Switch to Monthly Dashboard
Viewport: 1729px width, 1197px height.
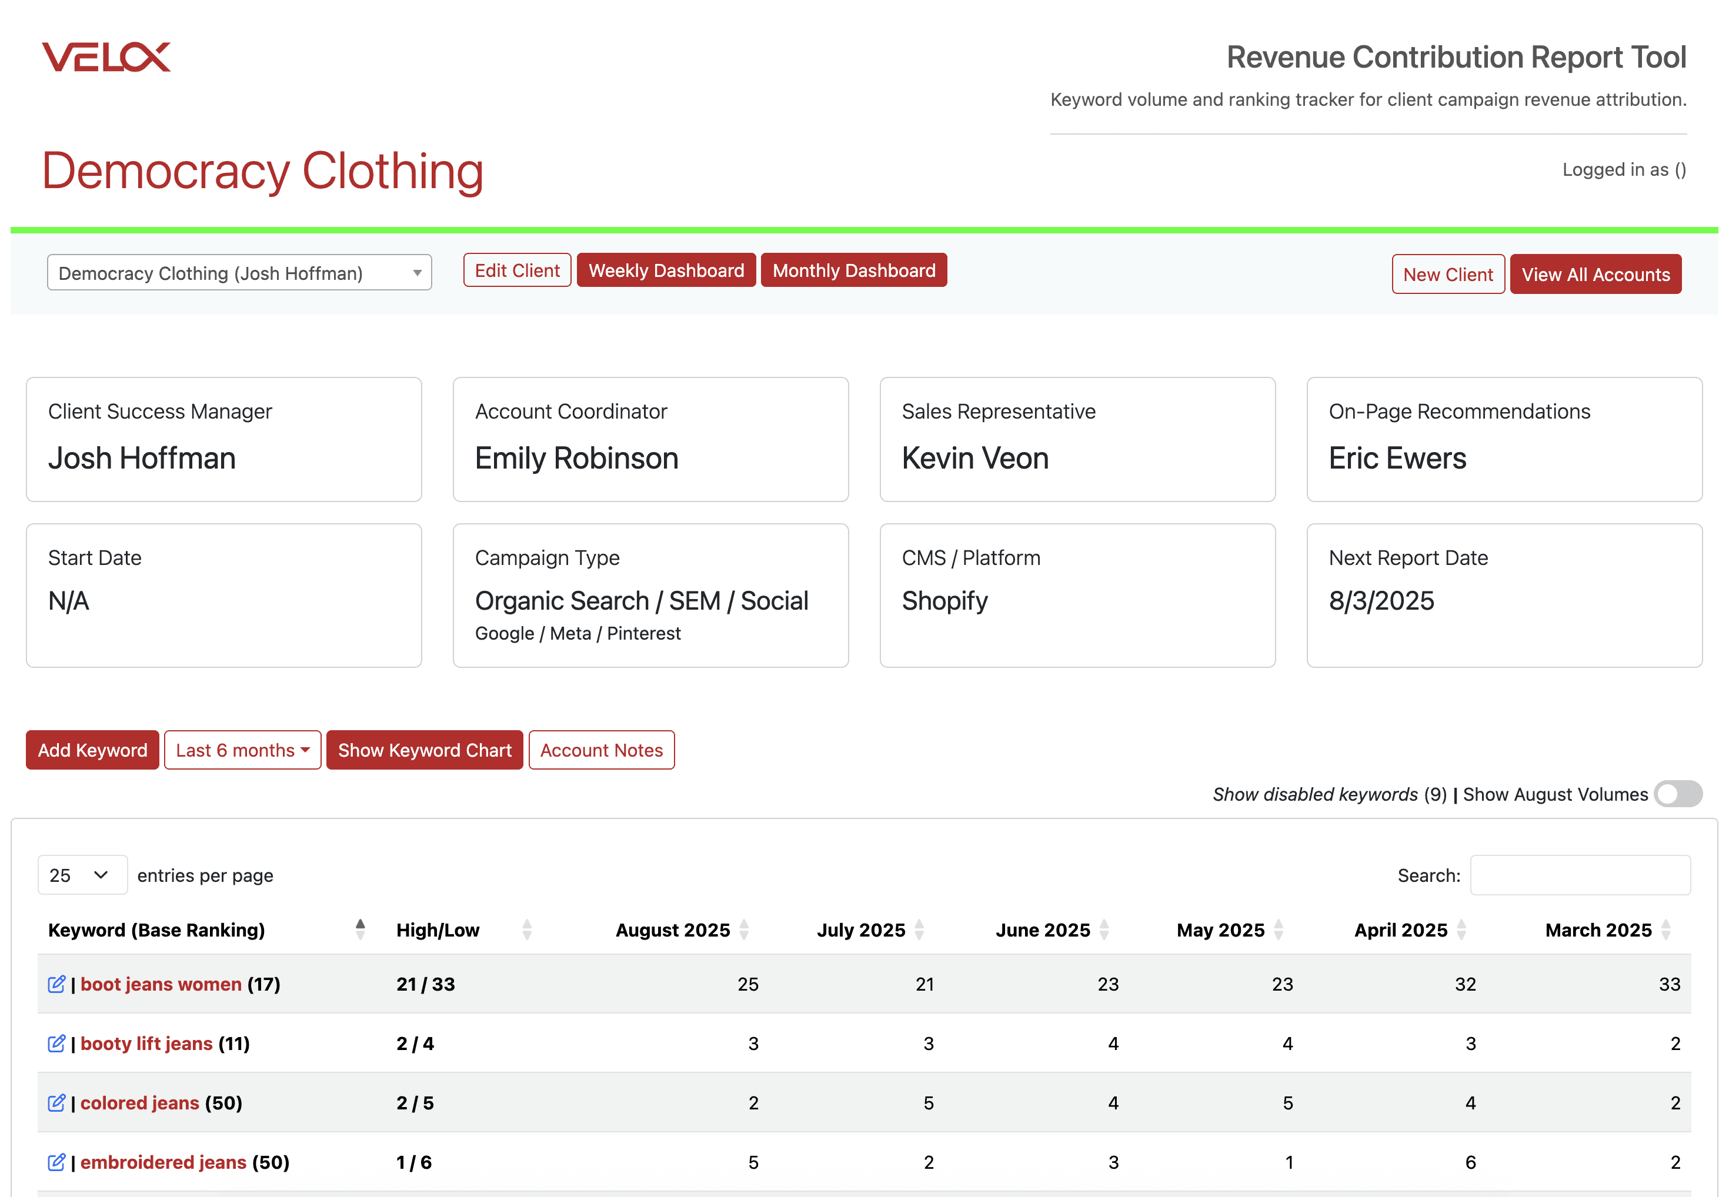point(854,271)
